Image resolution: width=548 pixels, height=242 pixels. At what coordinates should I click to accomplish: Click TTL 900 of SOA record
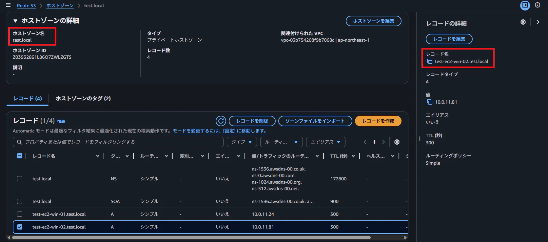pyautogui.click(x=334, y=201)
